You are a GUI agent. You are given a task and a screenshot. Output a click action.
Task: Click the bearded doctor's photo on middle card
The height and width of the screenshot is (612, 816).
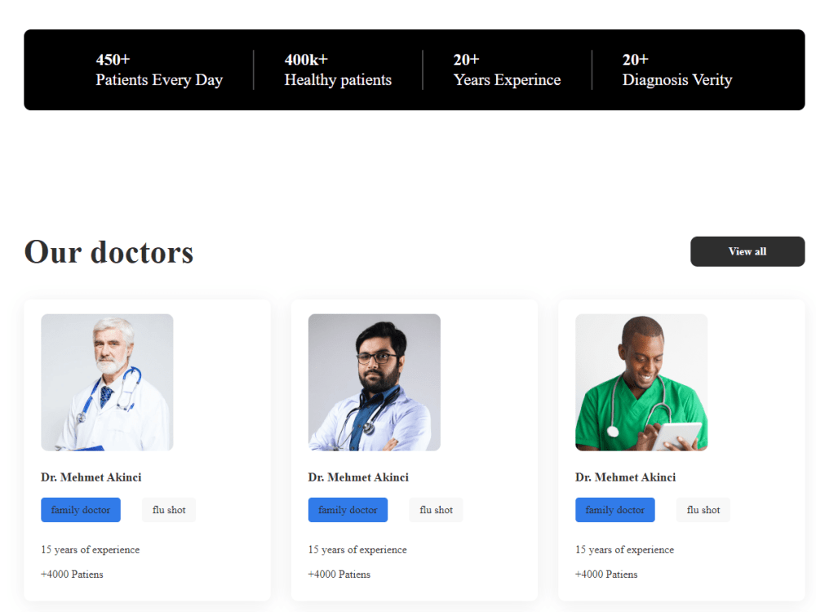(374, 382)
